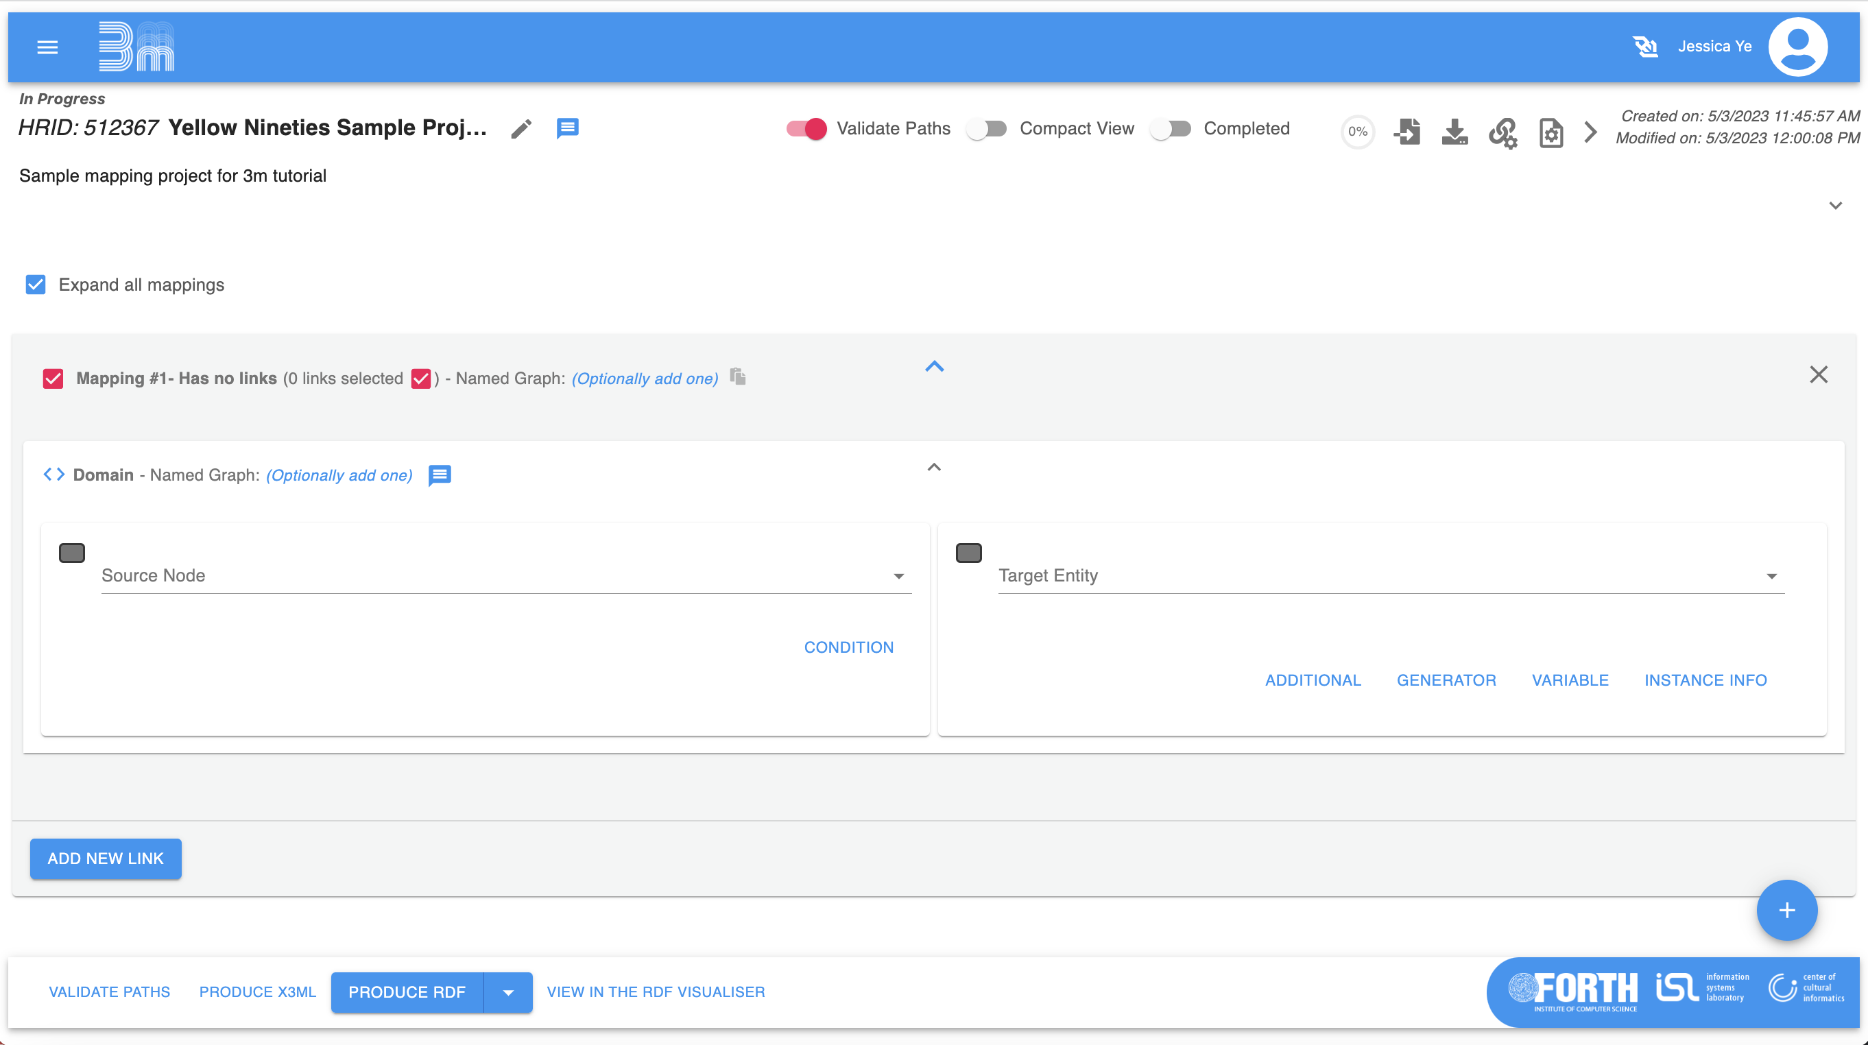This screenshot has width=1868, height=1045.
Task: Open the project comments icon beside the title
Action: pos(567,128)
